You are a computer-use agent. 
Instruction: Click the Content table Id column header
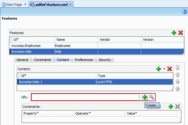tap(58, 76)
